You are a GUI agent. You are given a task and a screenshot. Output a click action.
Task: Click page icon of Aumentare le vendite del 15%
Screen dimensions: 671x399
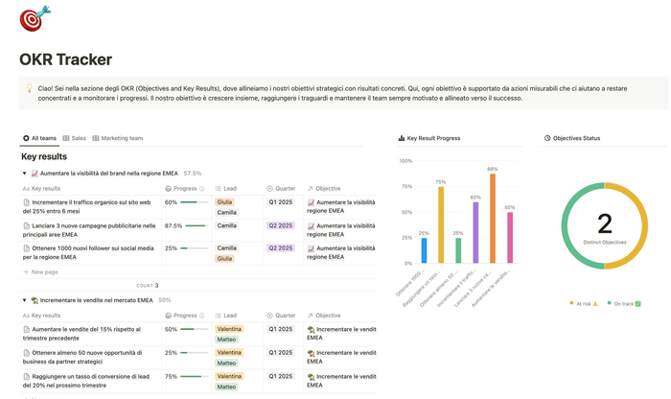point(26,329)
